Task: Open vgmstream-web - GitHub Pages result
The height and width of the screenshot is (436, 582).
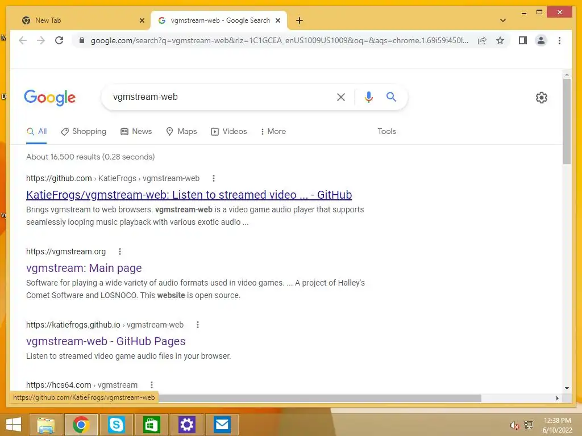Action: [x=106, y=341]
